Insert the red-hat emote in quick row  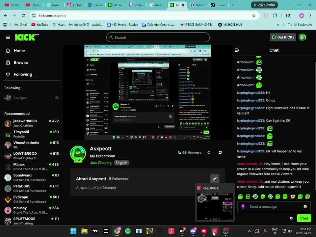293,197
